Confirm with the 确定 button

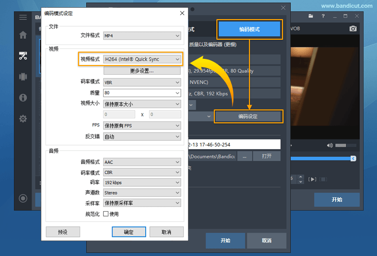click(129, 232)
